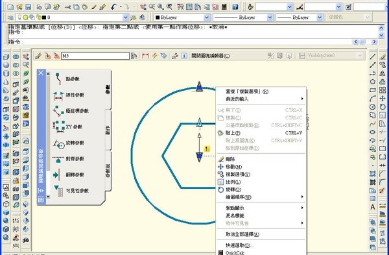Click the Move tool in Modify toolbar
This screenshot has width=389, height=255.
point(383,99)
